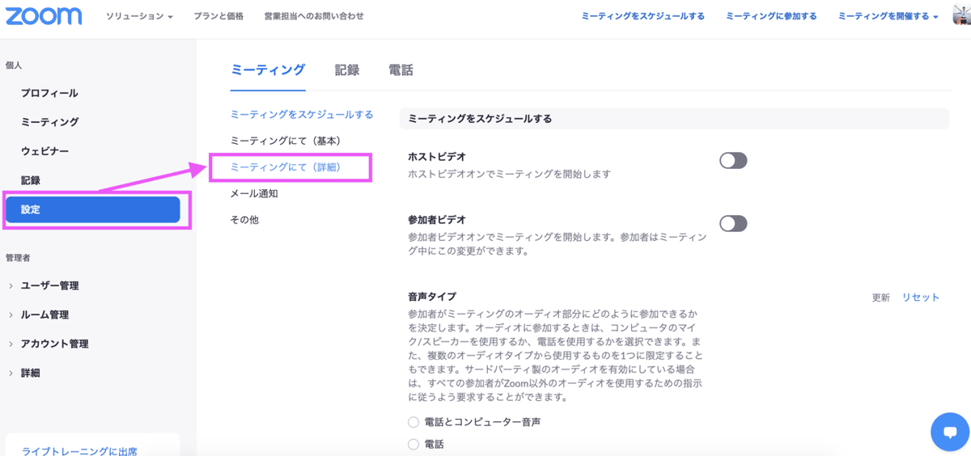Click the 参加者ビデオ setting title
The width and height of the screenshot is (971, 456).
click(x=437, y=220)
